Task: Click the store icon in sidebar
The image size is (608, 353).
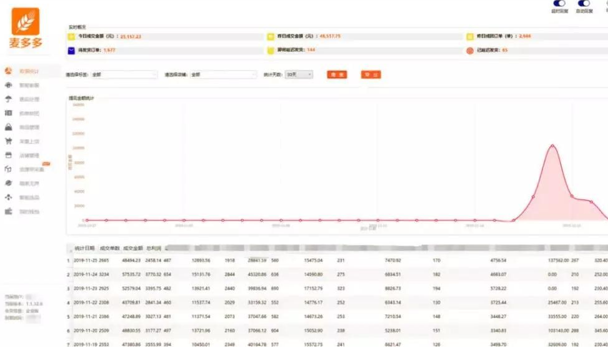Action: click(x=9, y=155)
